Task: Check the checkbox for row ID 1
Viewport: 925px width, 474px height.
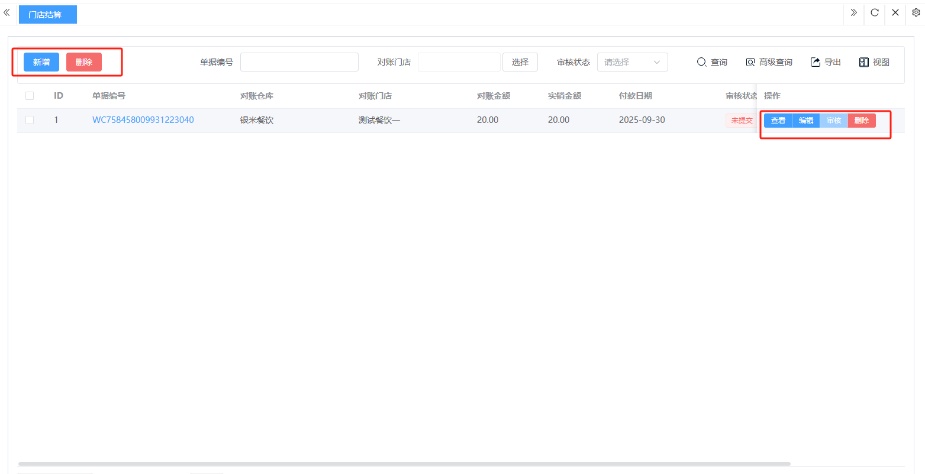Action: tap(30, 120)
